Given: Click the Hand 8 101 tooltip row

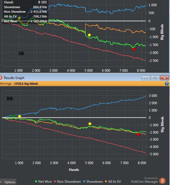Looking at the screenshot, I should 25,2.
